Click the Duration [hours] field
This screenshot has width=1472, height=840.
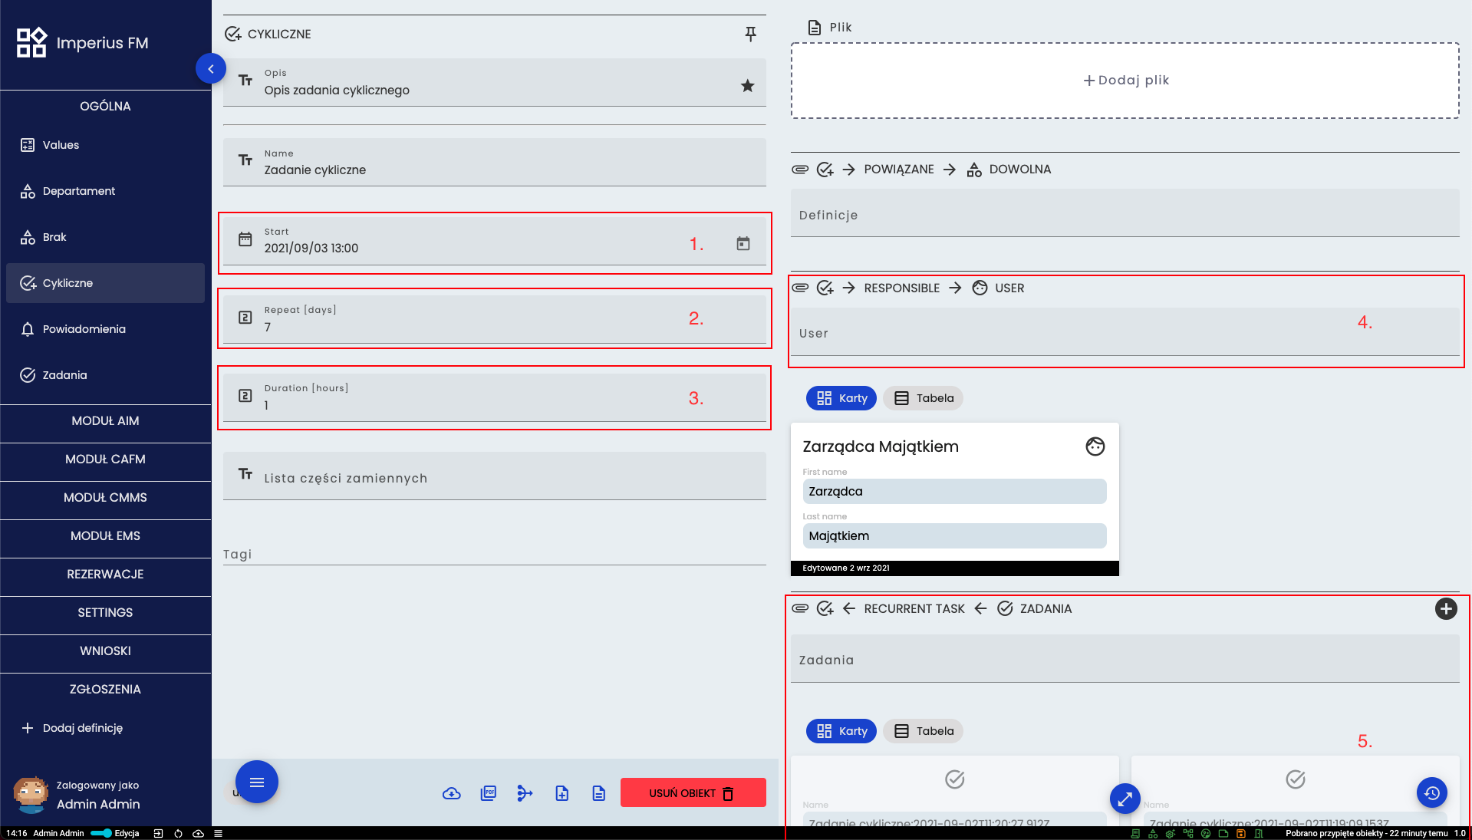pyautogui.click(x=494, y=397)
